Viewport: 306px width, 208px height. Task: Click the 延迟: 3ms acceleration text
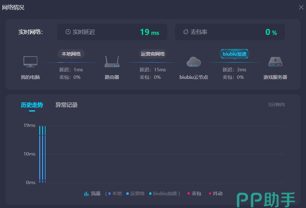[x=234, y=70]
